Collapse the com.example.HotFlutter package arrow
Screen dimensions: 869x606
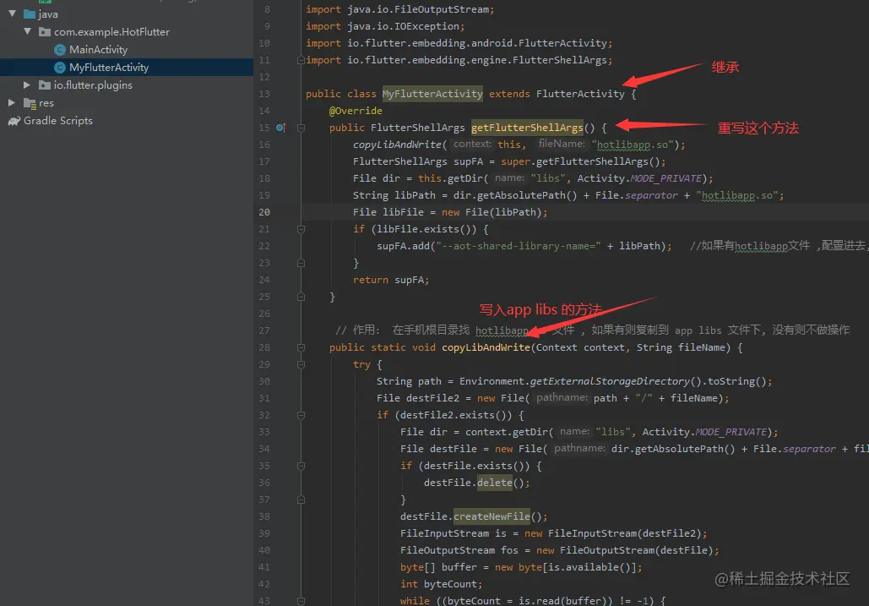click(27, 31)
